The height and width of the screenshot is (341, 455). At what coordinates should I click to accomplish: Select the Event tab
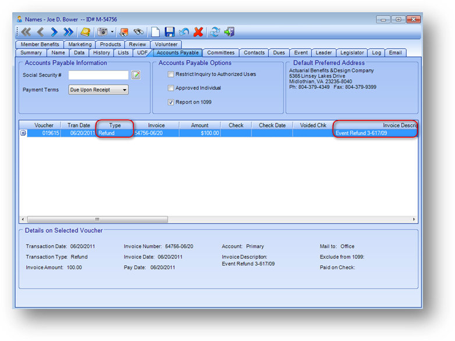point(301,53)
